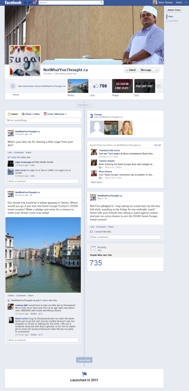Viewport: 189px width, 391px height.
Task: Click the blonde woman friend thumbnail
Action: point(125,128)
